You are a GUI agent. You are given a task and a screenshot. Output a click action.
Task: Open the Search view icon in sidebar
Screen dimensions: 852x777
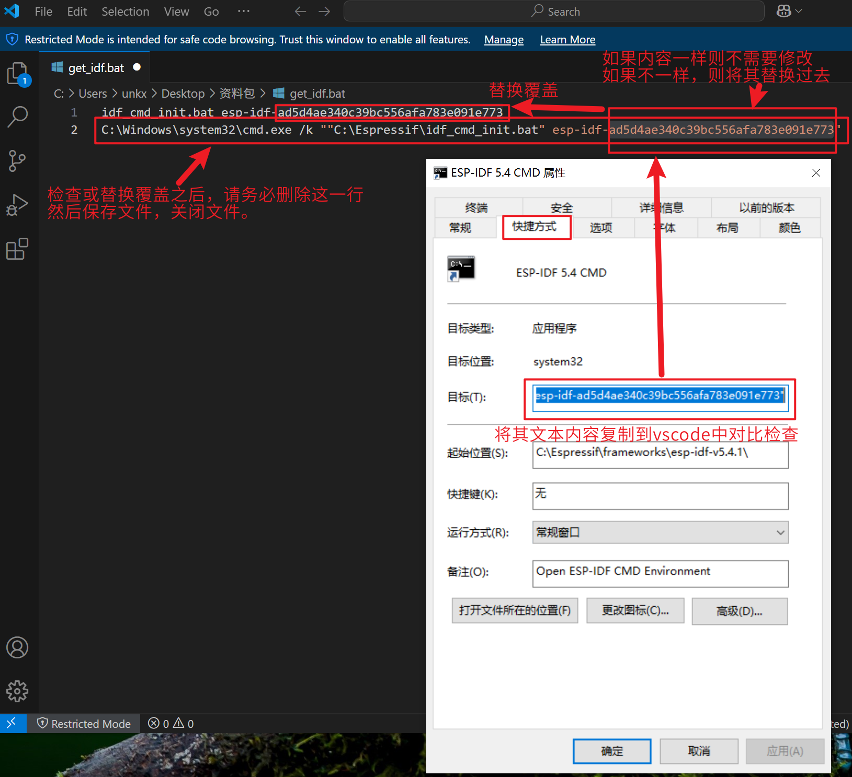pos(17,117)
